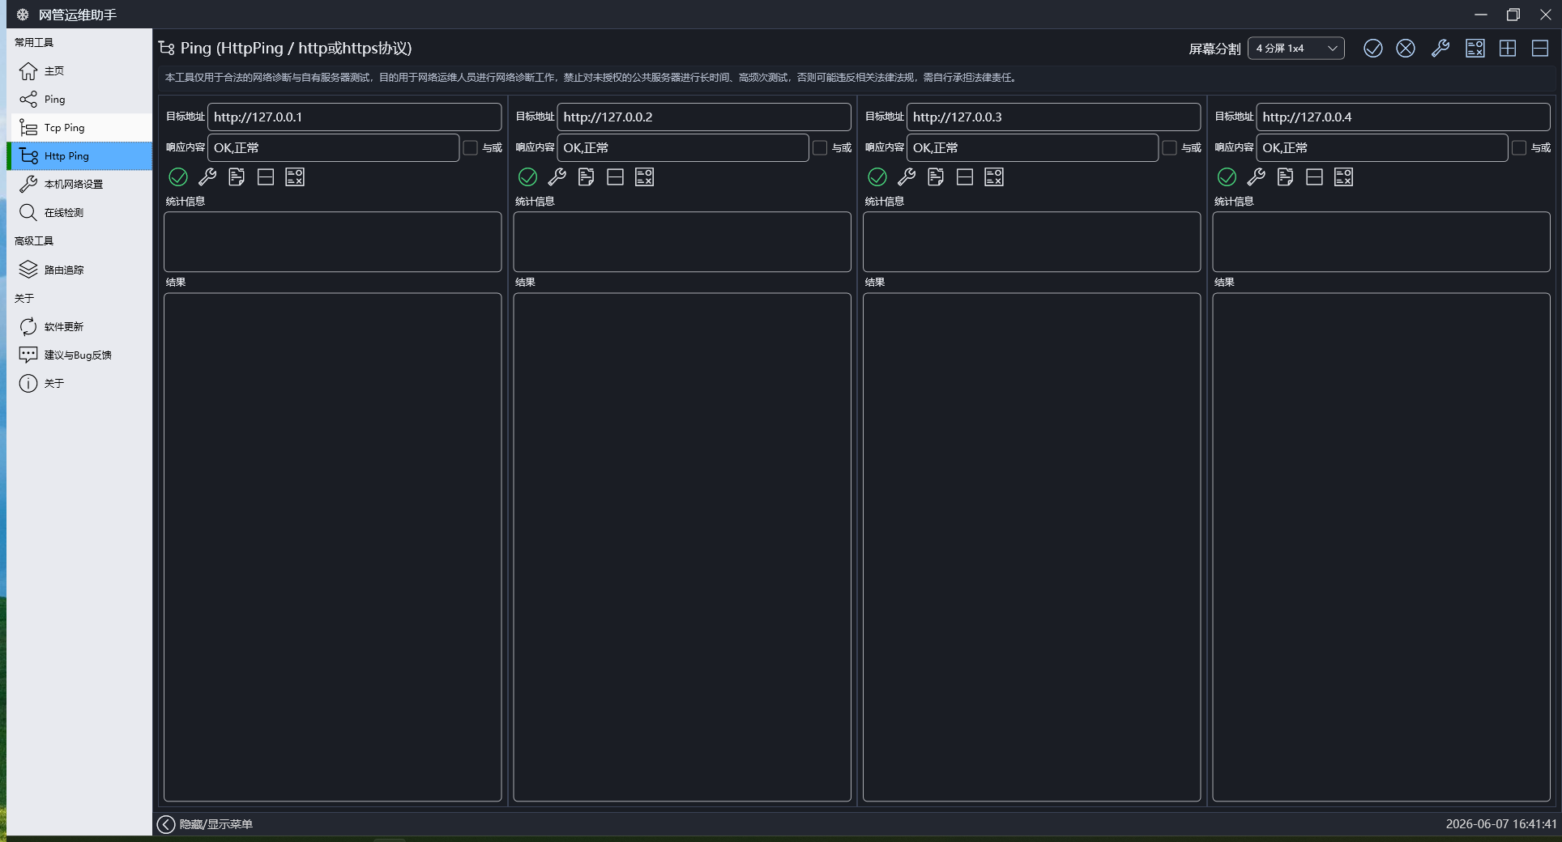Click the timestamp 2026-06-07 16:41:41
Viewport: 1562px width, 842px height.
1501,824
